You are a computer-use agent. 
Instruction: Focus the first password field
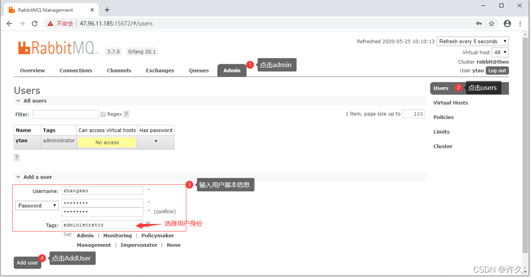103,204
